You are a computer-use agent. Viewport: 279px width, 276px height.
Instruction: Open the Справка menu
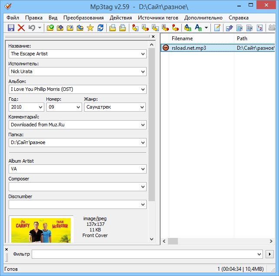(239, 18)
